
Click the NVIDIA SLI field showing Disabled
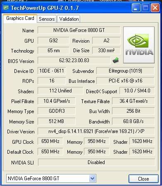point(96,162)
